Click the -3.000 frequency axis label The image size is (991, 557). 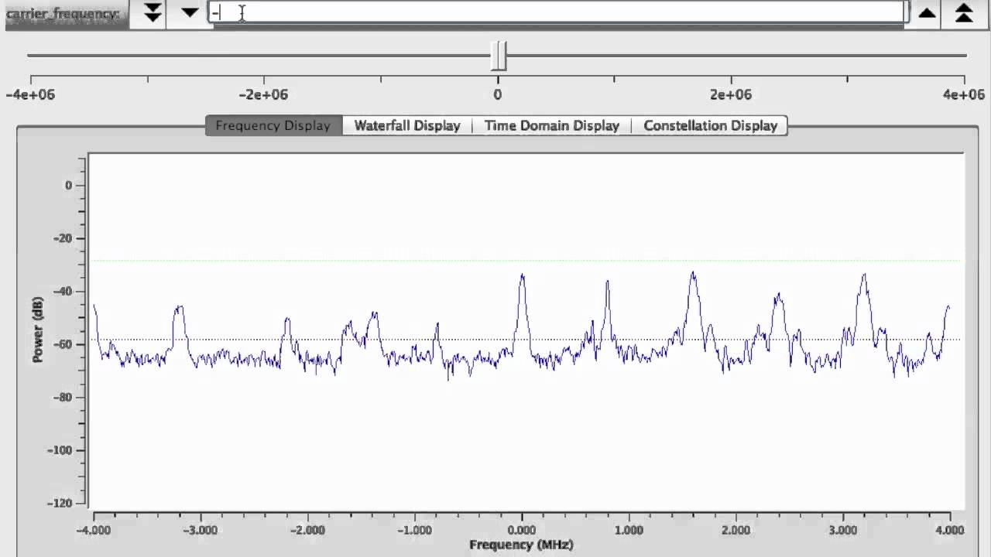(201, 530)
